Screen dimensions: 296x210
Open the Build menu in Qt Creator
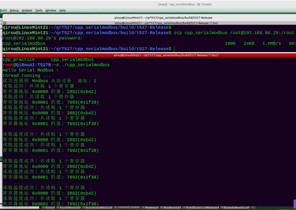tap(3, 10)
